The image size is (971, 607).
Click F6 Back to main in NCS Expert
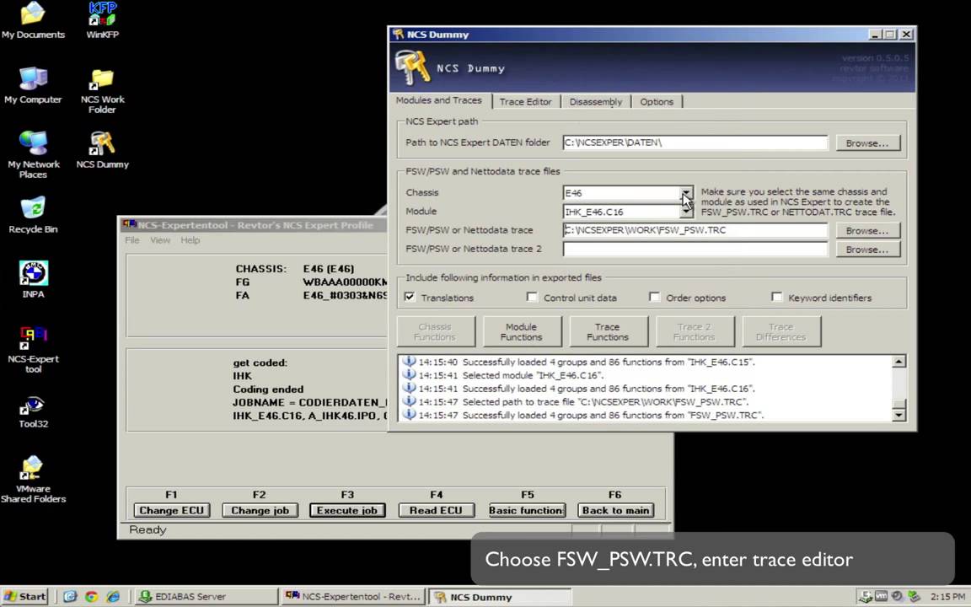click(x=615, y=510)
